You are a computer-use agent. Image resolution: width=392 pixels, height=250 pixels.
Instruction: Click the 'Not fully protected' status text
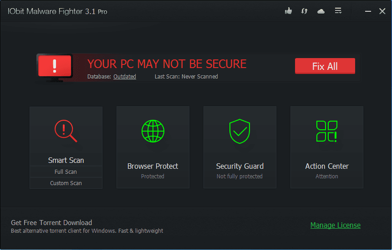coord(239,176)
